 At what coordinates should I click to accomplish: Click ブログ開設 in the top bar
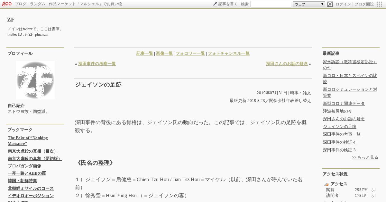pyautogui.click(x=364, y=4)
